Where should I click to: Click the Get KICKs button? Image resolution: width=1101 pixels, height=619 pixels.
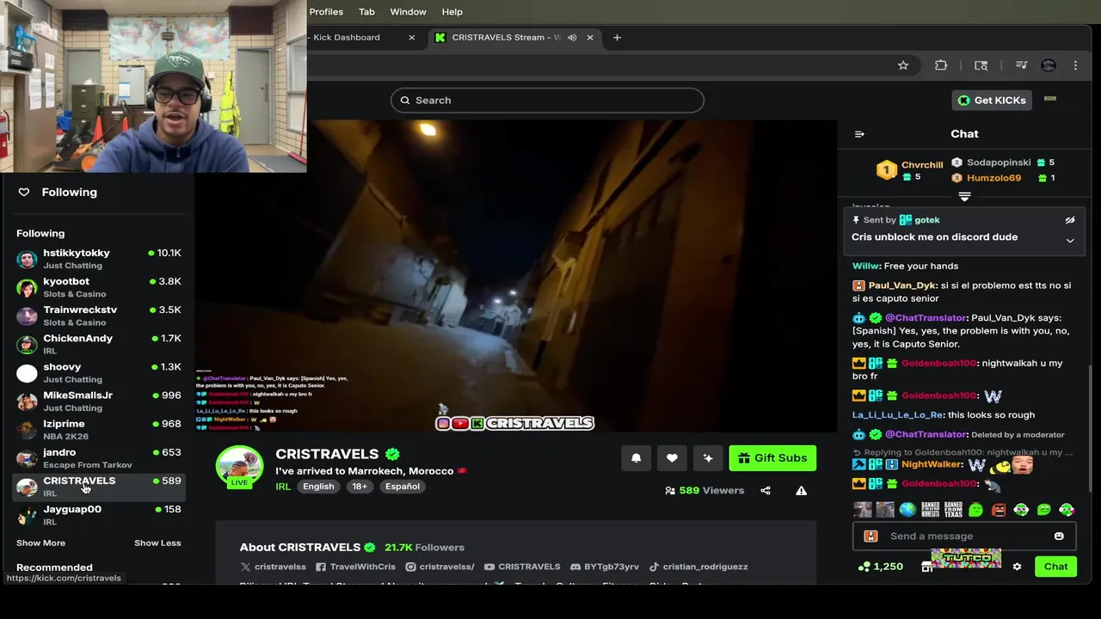991,101
